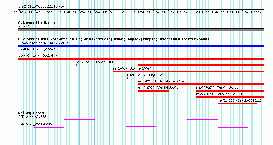This screenshot has height=145, width=273.
Task: Click the nsv442828 red loss bar
Action: tap(230, 97)
